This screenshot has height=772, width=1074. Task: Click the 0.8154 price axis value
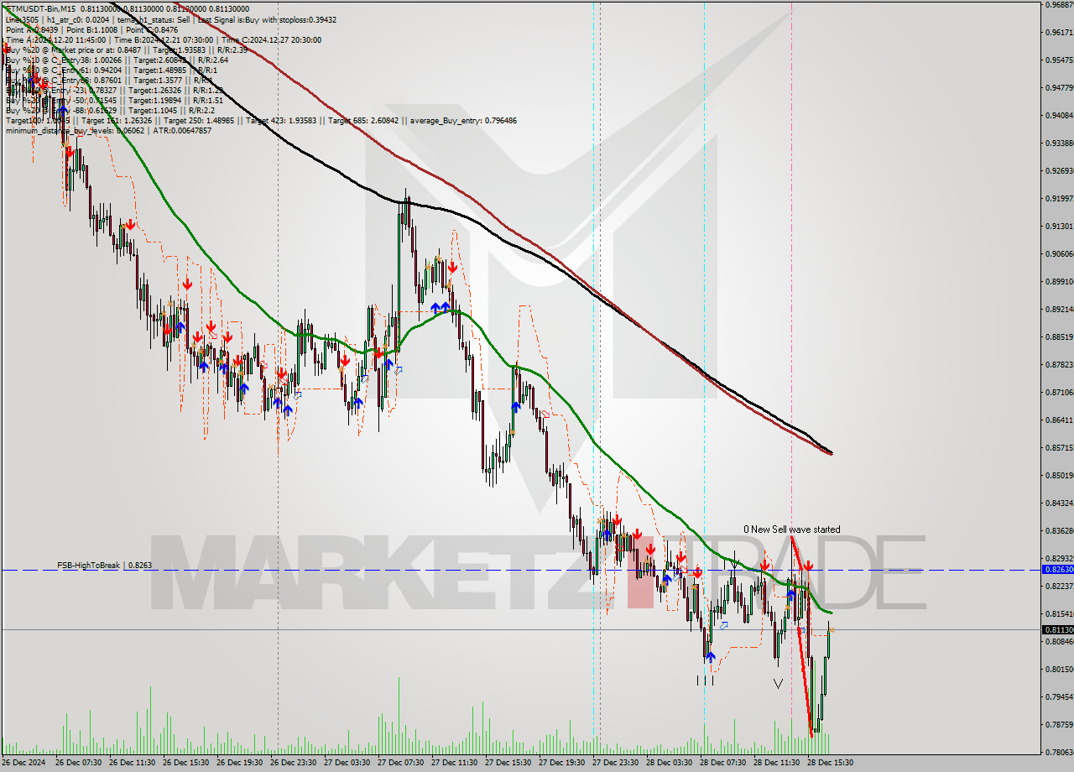click(1058, 613)
